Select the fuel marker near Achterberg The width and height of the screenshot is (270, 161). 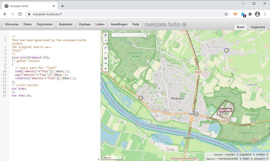226,51
